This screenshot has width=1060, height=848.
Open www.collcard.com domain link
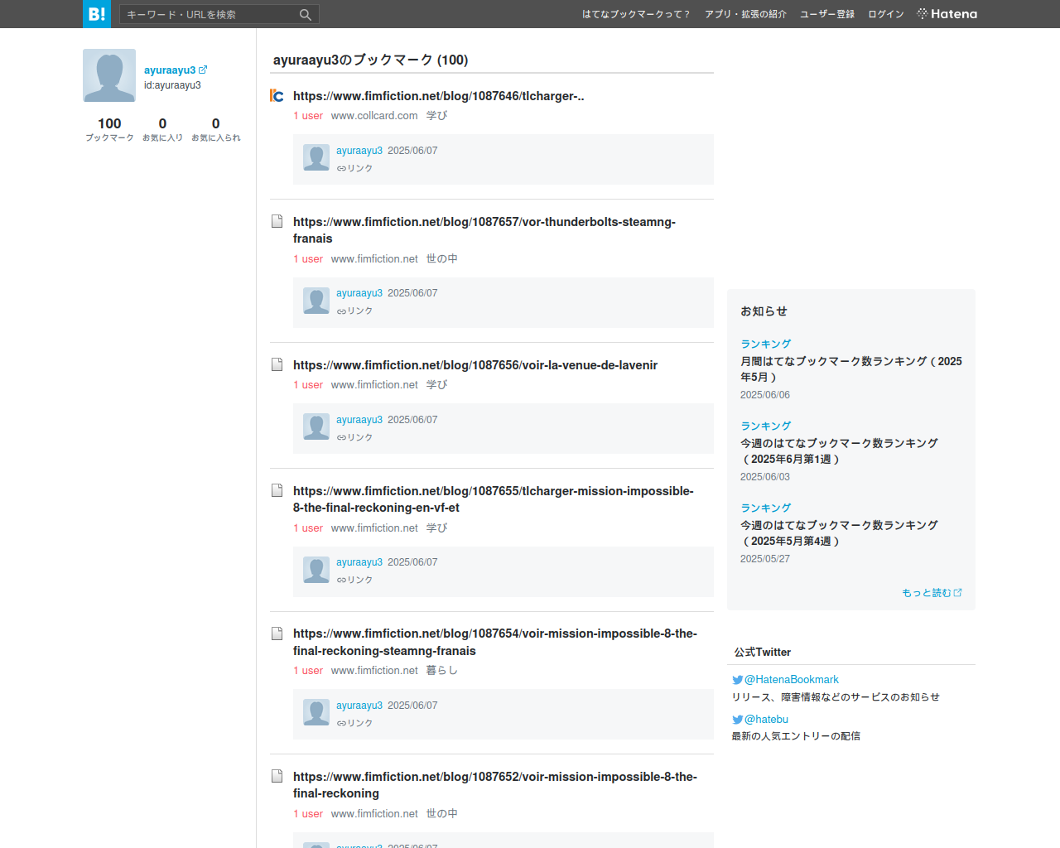(x=374, y=116)
